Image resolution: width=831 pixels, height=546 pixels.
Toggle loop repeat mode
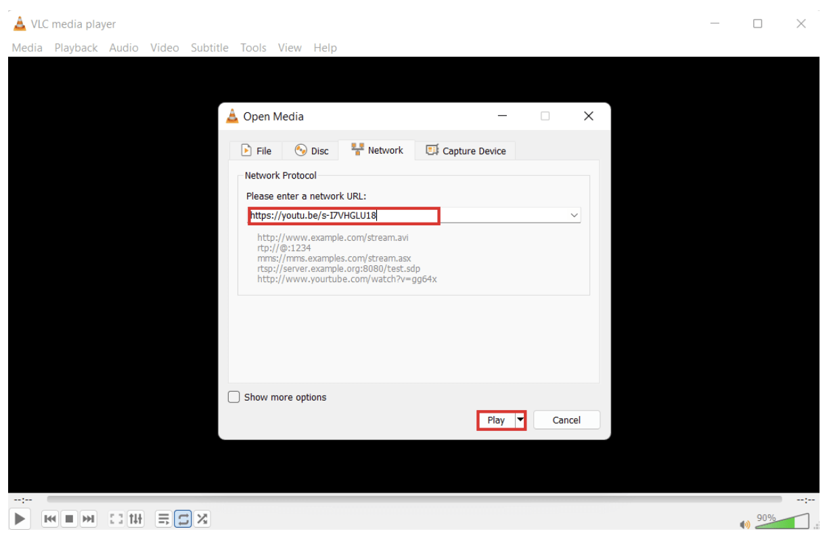183,519
